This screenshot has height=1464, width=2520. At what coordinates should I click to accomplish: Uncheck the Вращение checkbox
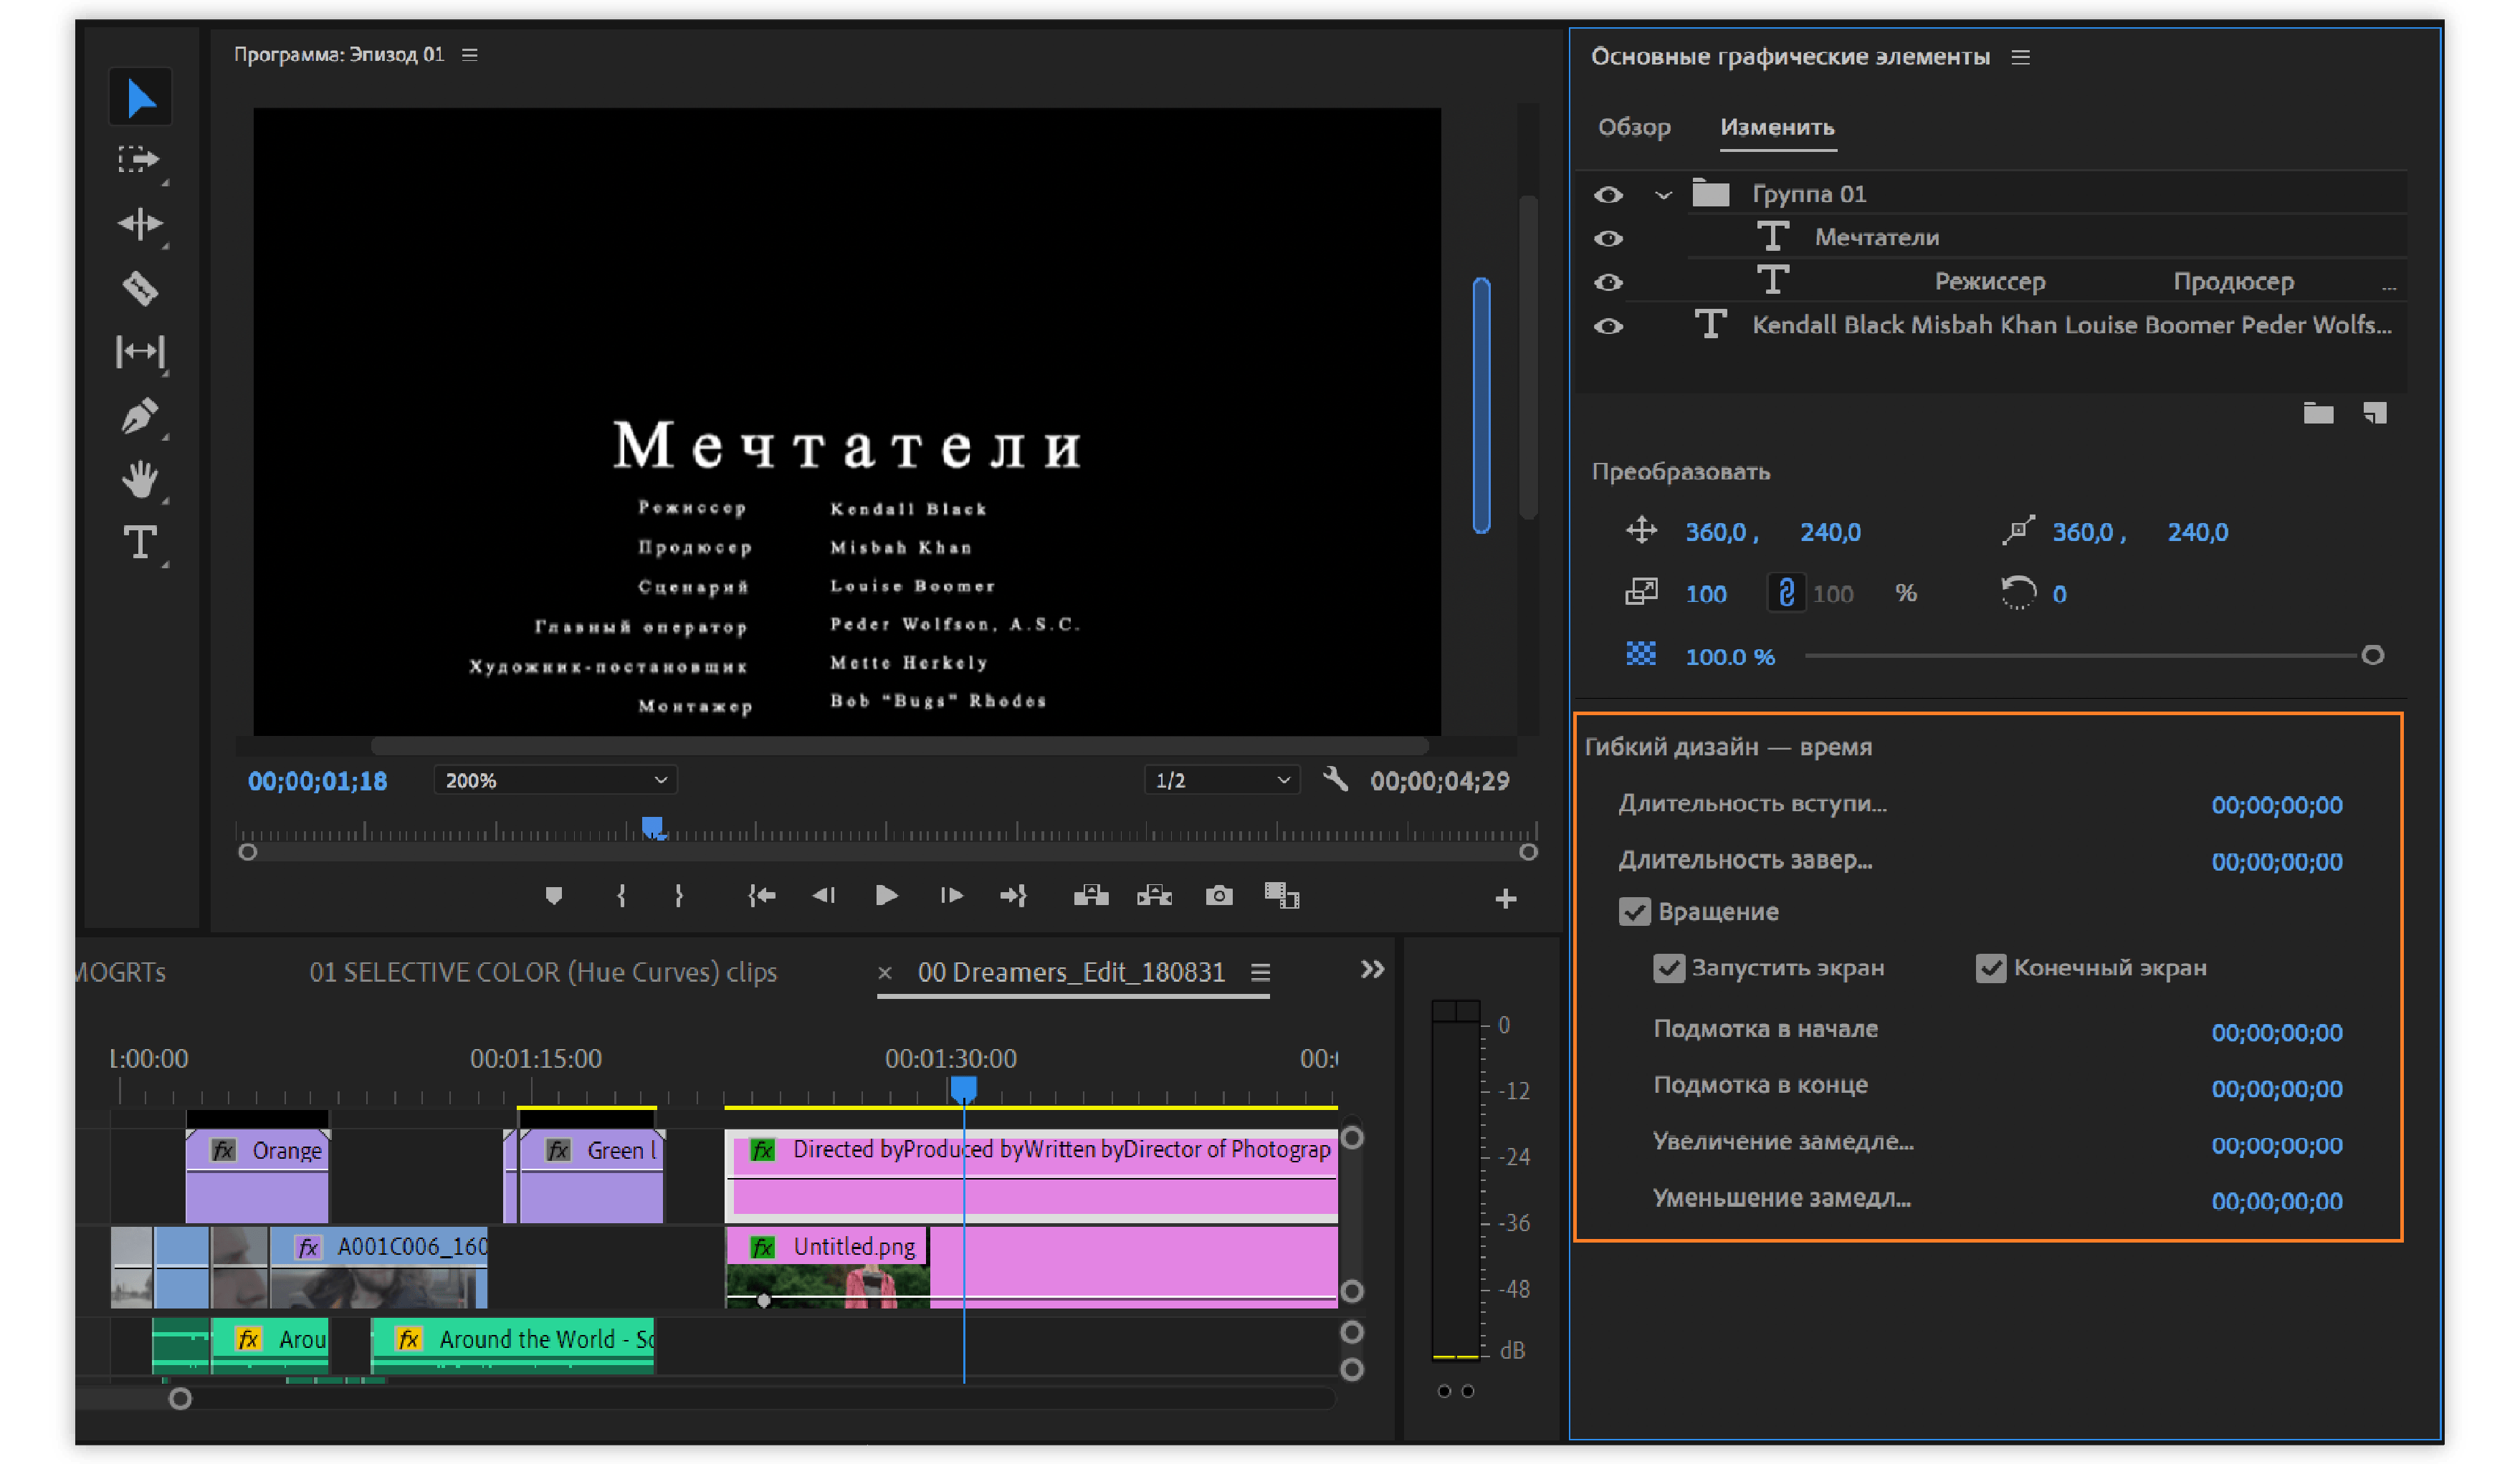(x=1634, y=912)
